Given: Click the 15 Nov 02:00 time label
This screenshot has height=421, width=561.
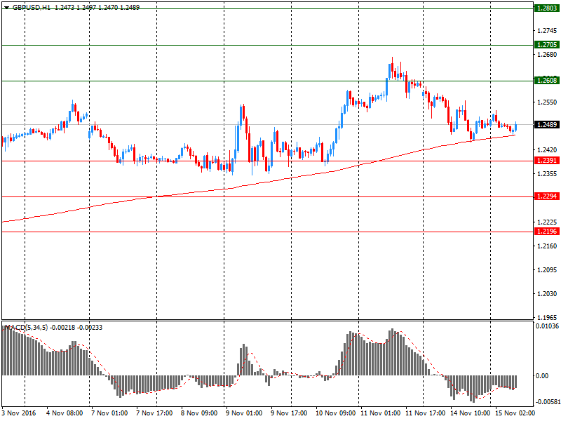Looking at the screenshot, I should (x=515, y=413).
